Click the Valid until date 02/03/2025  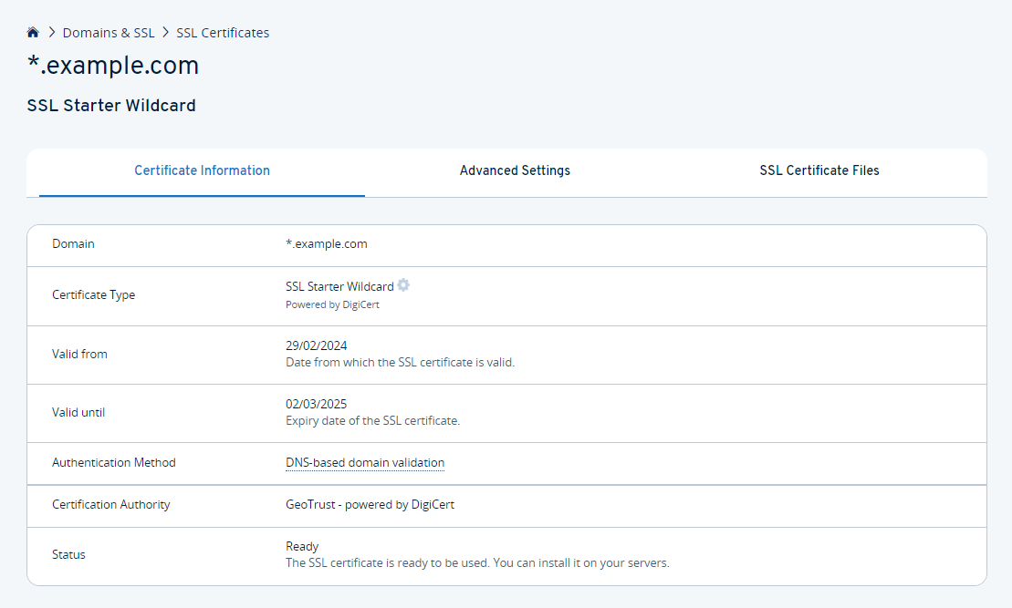[x=316, y=404]
